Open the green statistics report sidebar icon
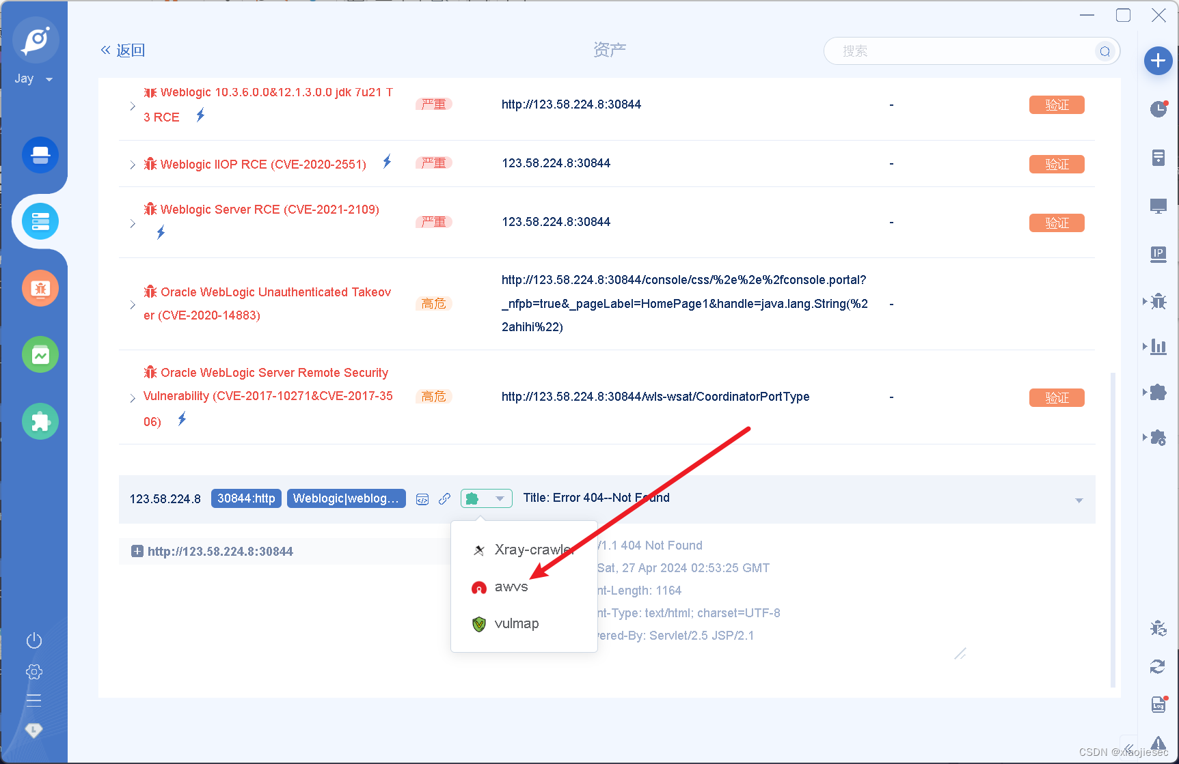Image resolution: width=1179 pixels, height=764 pixels. point(40,355)
